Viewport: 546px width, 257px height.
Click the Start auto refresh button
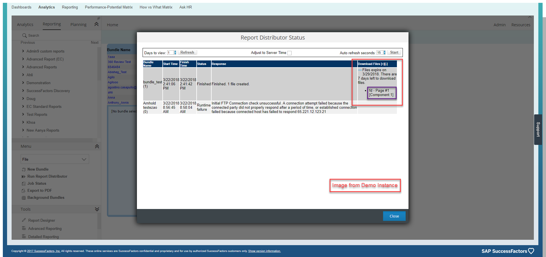tap(394, 53)
